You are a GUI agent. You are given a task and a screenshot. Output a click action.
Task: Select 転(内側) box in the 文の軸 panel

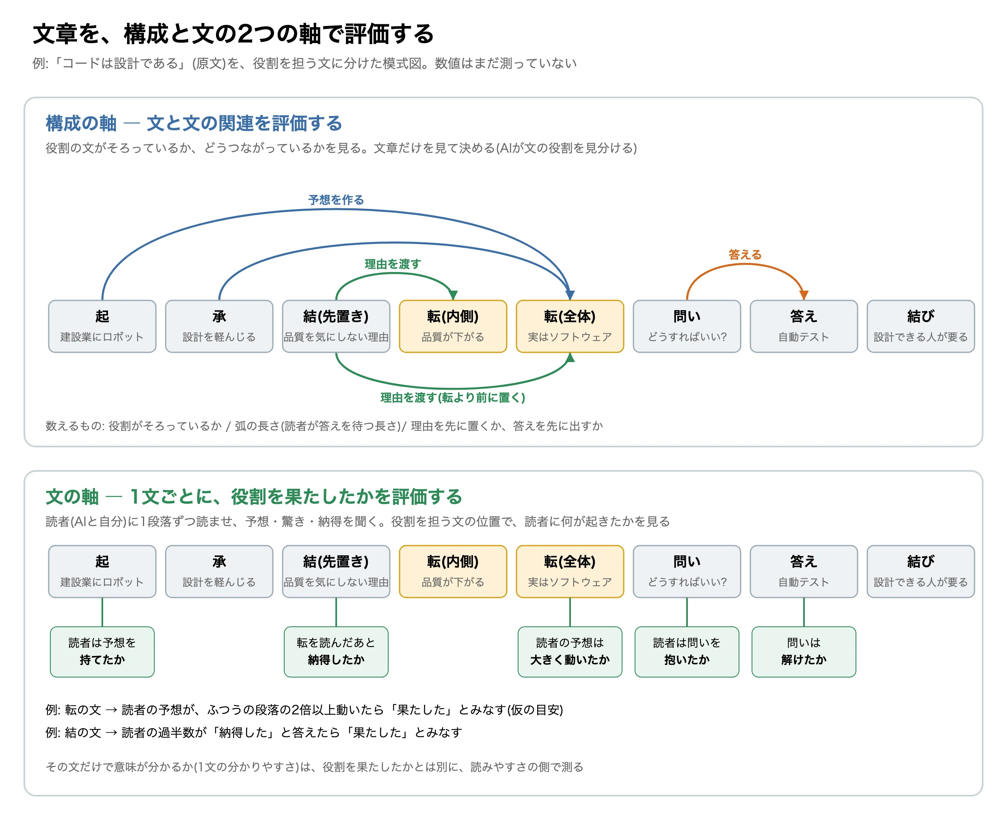pos(453,571)
